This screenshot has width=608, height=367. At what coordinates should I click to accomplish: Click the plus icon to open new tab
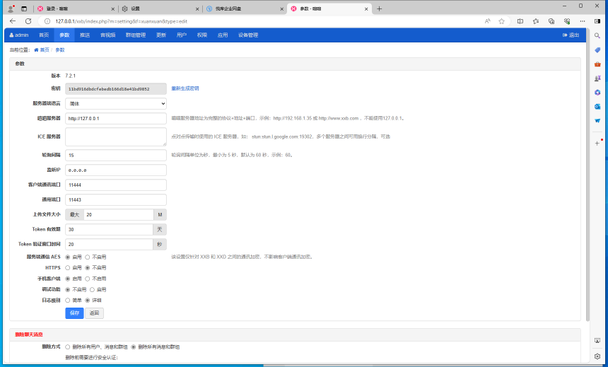pos(379,8)
